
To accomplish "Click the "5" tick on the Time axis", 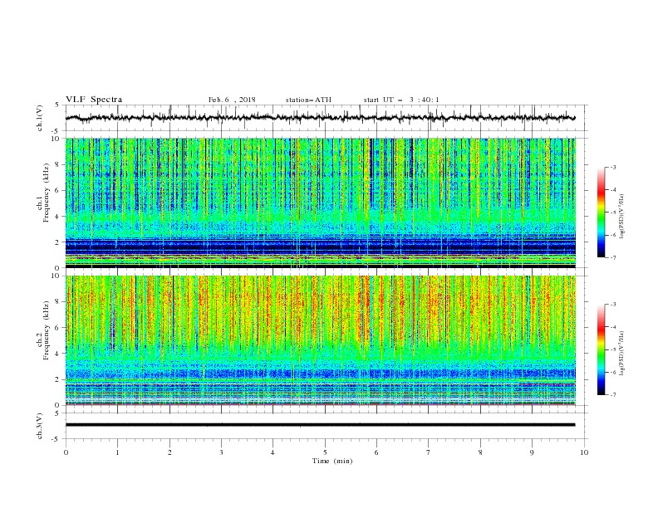I will coord(325,452).
